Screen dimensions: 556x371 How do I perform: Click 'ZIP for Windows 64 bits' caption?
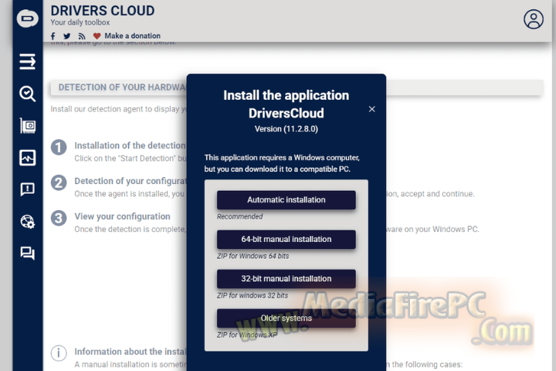(253, 256)
